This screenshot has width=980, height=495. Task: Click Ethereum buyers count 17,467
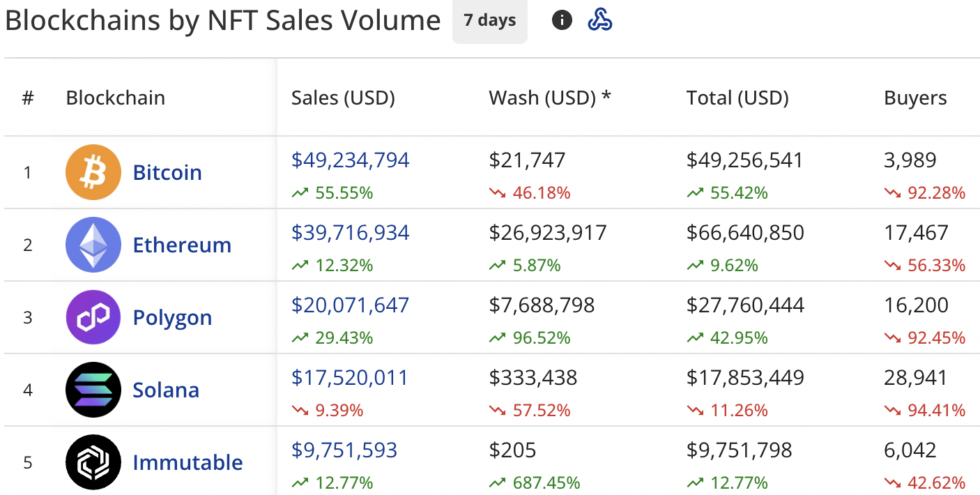point(916,233)
